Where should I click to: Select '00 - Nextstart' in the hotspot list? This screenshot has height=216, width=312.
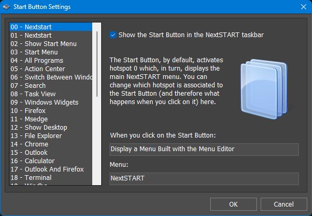(51, 27)
